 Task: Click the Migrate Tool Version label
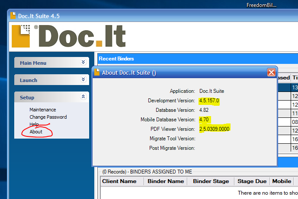pyautogui.click(x=173, y=139)
